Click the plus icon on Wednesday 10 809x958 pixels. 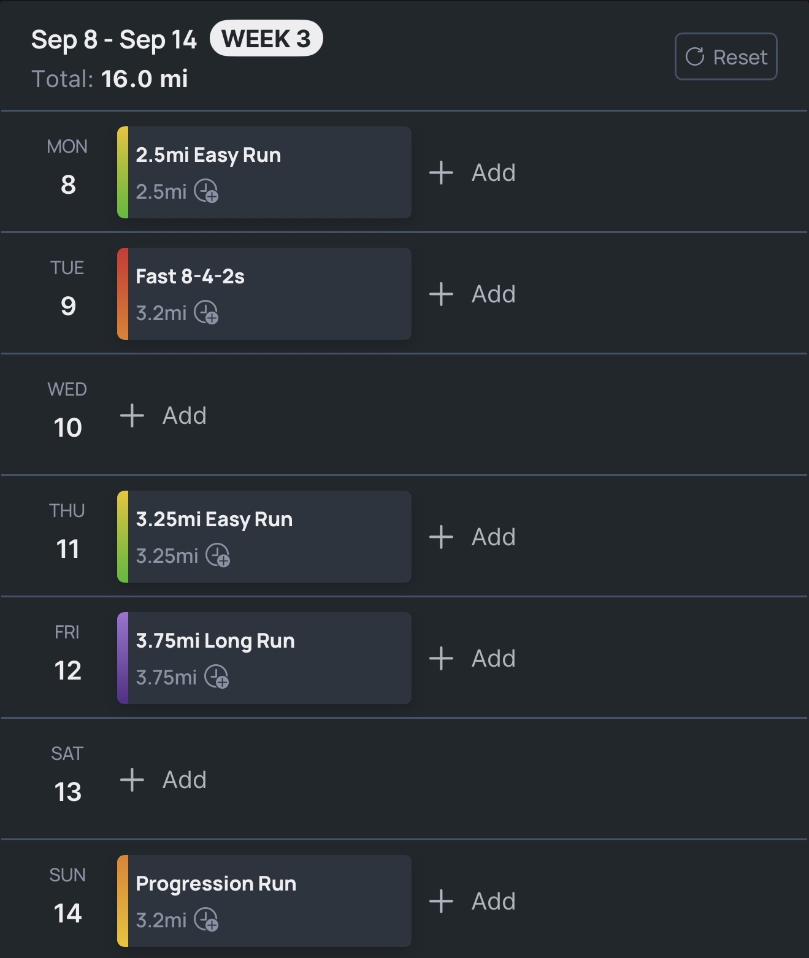(x=132, y=416)
